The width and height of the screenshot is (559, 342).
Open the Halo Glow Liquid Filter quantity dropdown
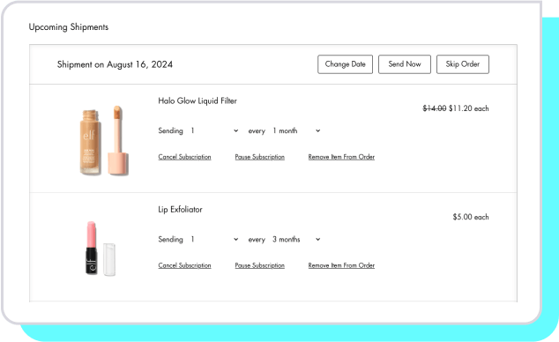tap(214, 130)
